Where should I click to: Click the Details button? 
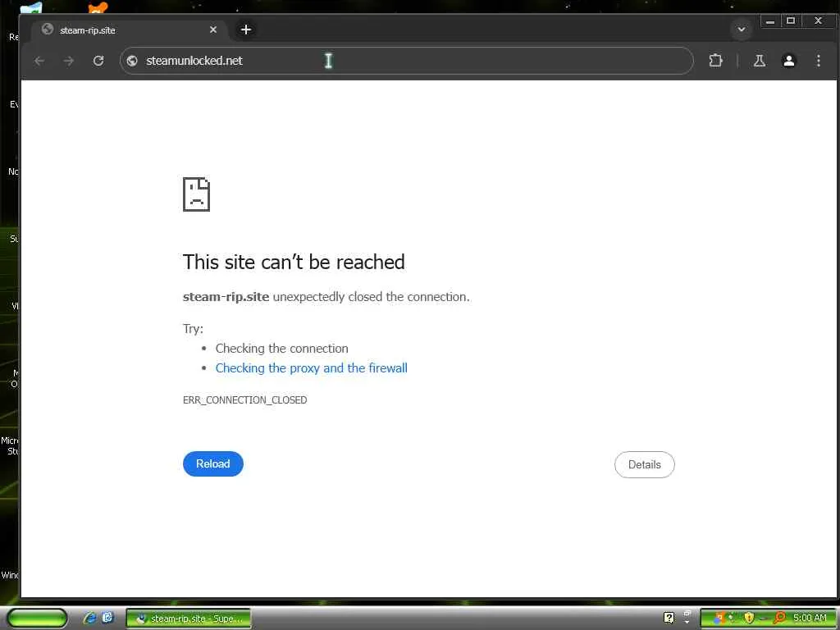point(645,464)
